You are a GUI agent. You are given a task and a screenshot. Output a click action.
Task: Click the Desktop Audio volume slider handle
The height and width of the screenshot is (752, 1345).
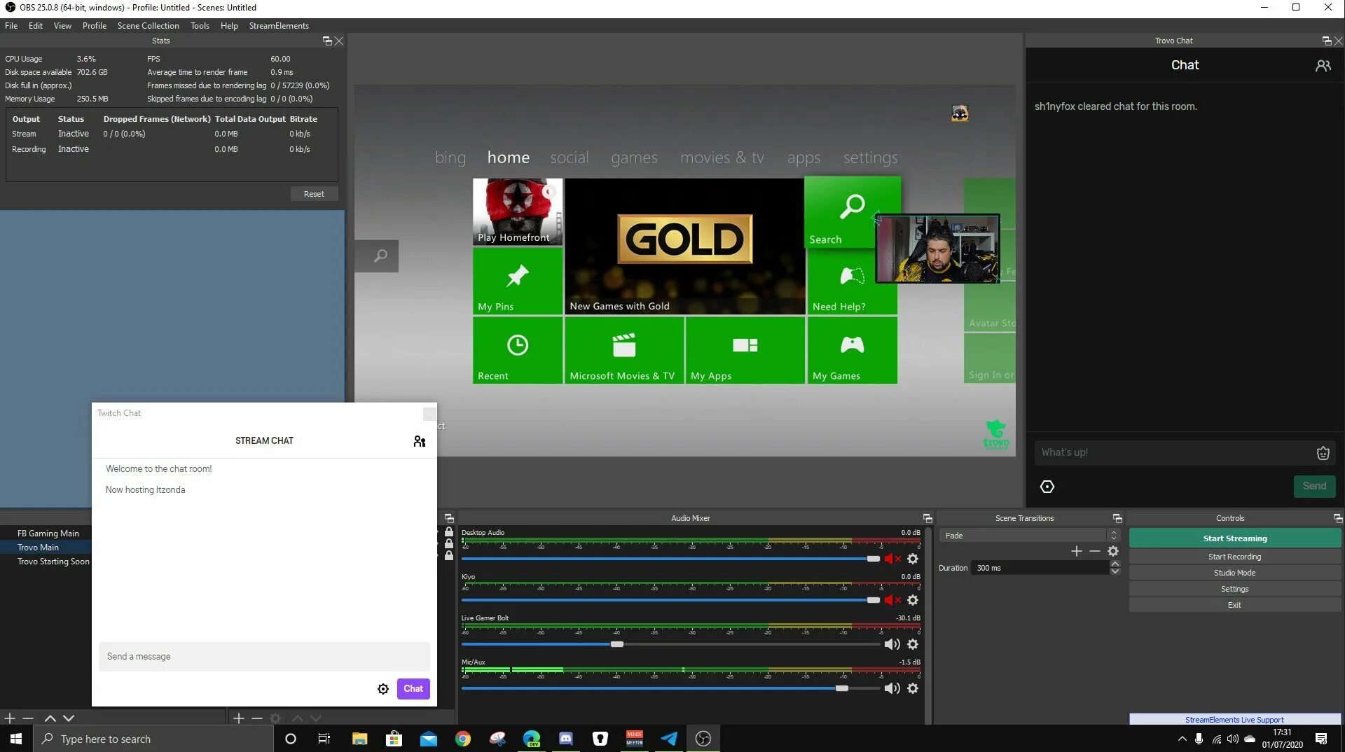tap(874, 559)
